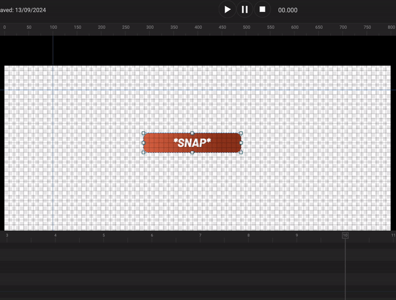This screenshot has height=300, width=396.
Task: Click timeline ruler mark 5
Action: point(104,235)
